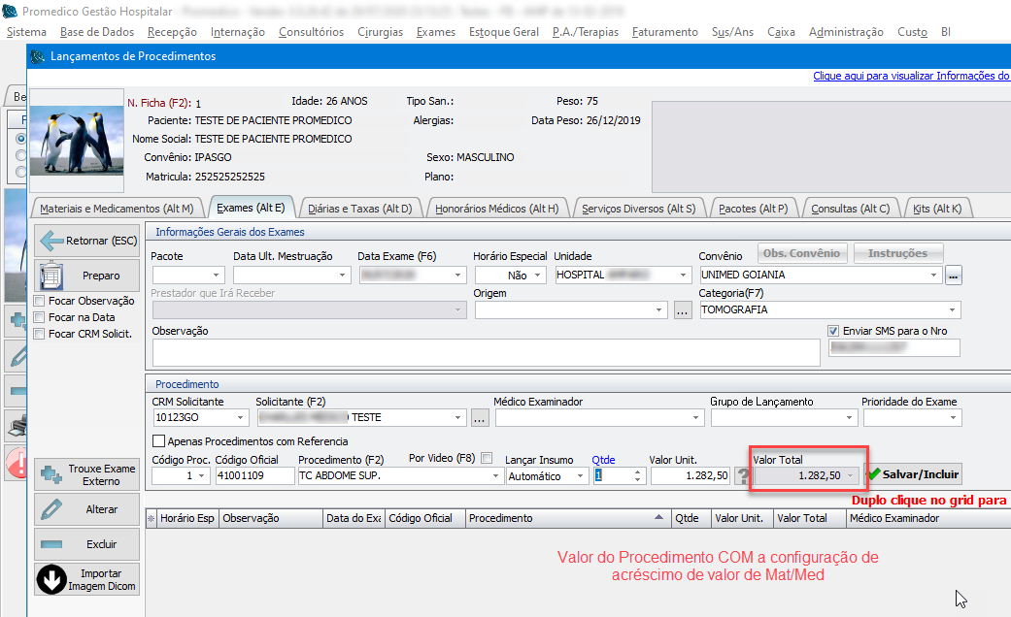
Task: Click the Excluir minus button
Action: pos(87,544)
